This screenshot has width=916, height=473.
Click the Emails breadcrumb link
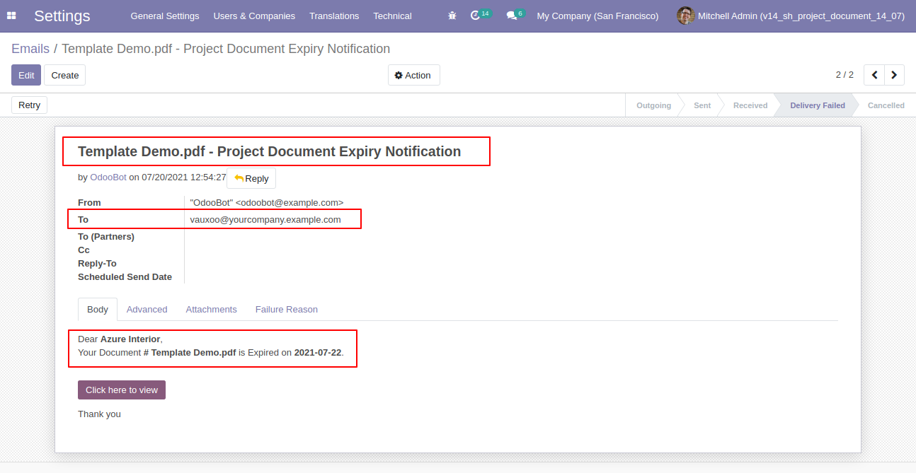pos(30,49)
